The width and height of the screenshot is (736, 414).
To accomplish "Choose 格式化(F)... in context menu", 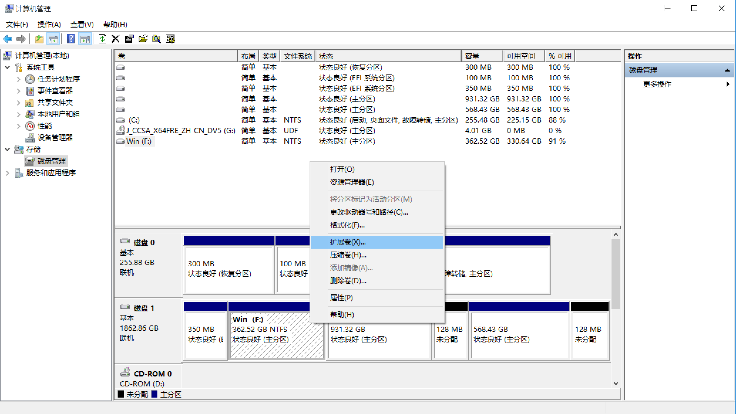I will click(x=377, y=225).
